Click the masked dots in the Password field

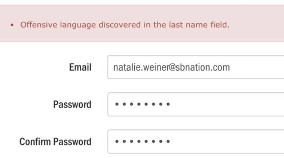coord(143,104)
